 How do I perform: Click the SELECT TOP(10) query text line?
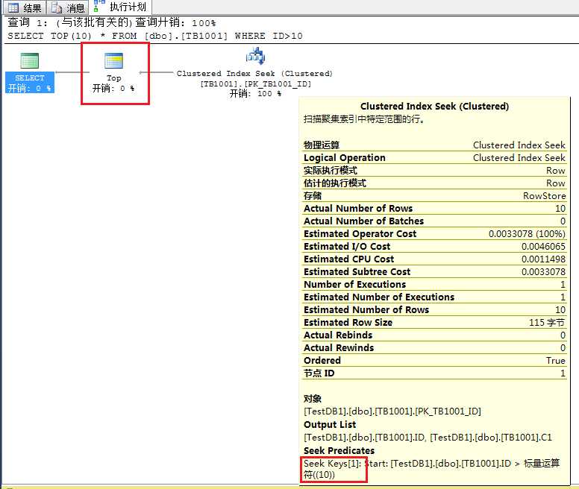click(x=155, y=36)
